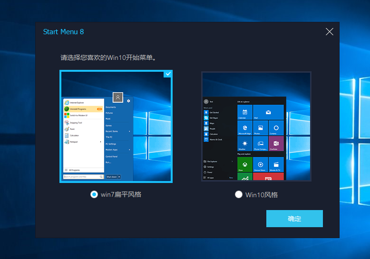The width and height of the screenshot is (370, 259).
Task: Choose the Win7 flat style preview thumbnail
Action: (116, 126)
